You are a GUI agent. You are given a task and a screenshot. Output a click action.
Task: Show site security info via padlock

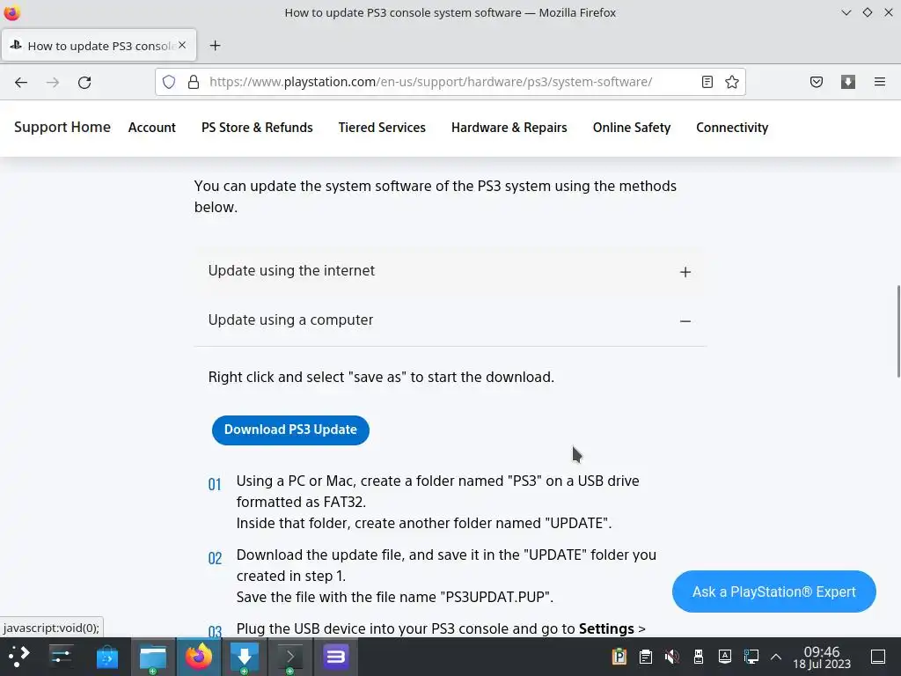coord(194,82)
